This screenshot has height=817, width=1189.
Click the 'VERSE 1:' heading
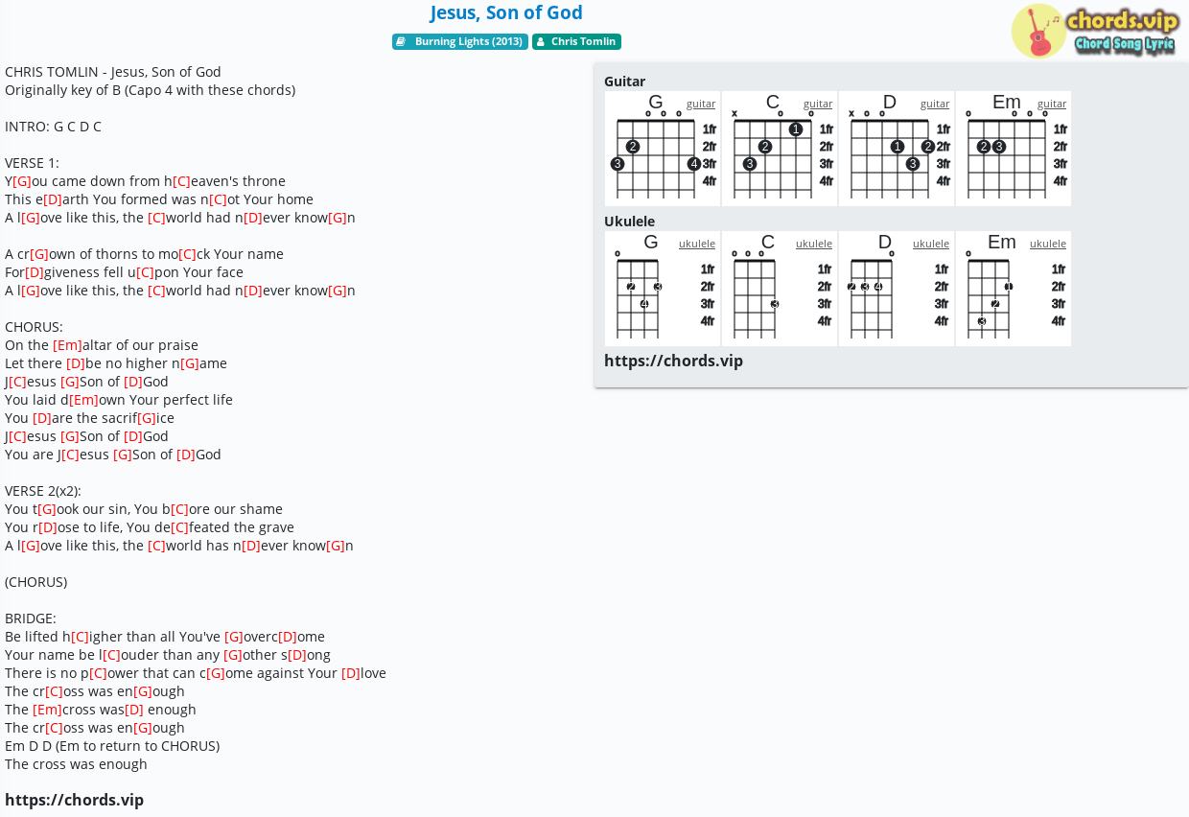32,163
